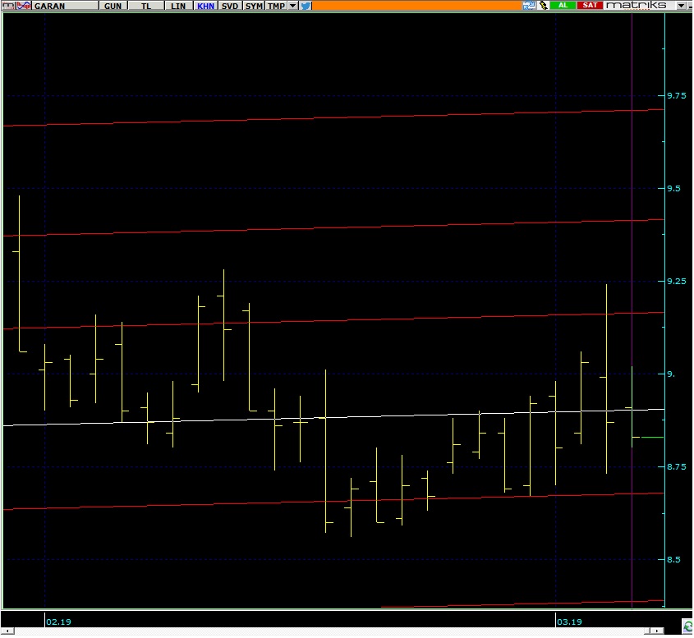Open the GUN period selector
This screenshot has height=638, width=694.
click(x=112, y=6)
